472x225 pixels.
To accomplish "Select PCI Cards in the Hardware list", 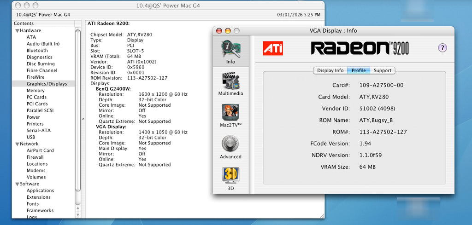I will [37, 104].
